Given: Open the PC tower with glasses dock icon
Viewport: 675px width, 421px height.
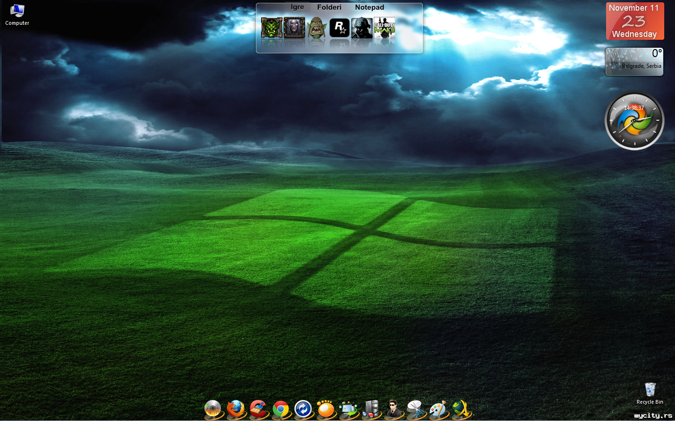Looking at the screenshot, I should 371,409.
